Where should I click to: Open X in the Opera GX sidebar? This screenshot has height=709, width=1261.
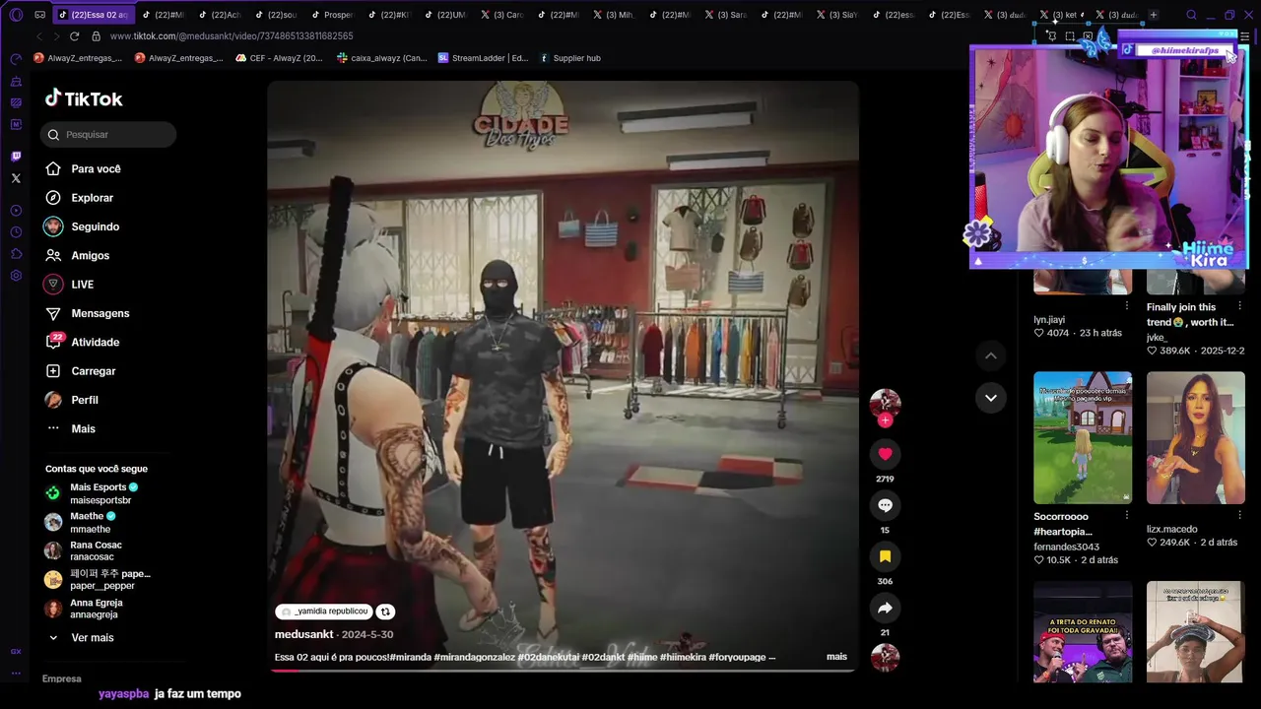click(16, 178)
